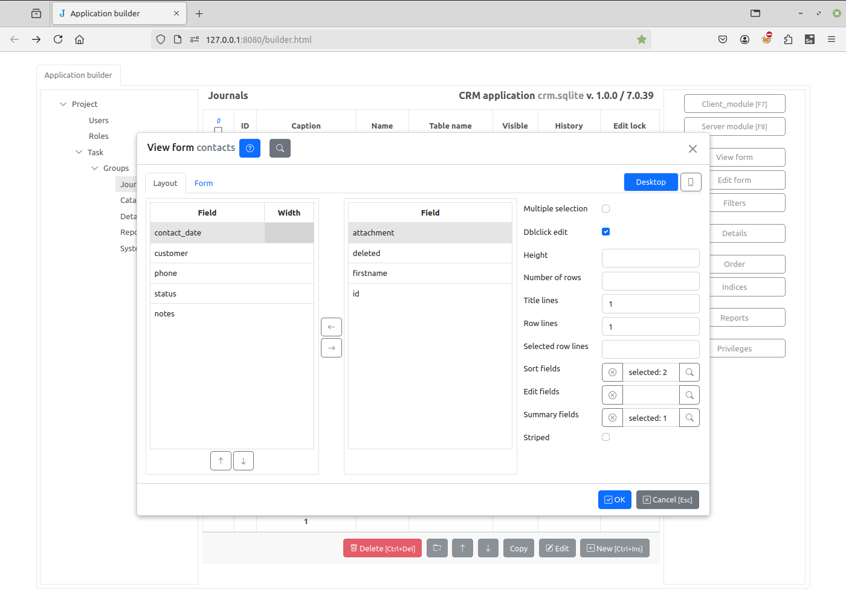The image size is (846, 596).
Task: Move selected field down in layout list
Action: click(x=244, y=461)
